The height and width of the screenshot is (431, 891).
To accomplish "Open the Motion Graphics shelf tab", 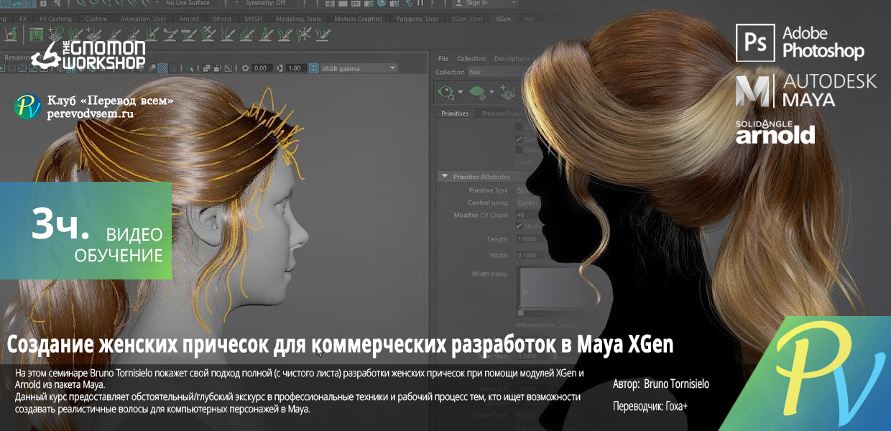I will [x=359, y=19].
